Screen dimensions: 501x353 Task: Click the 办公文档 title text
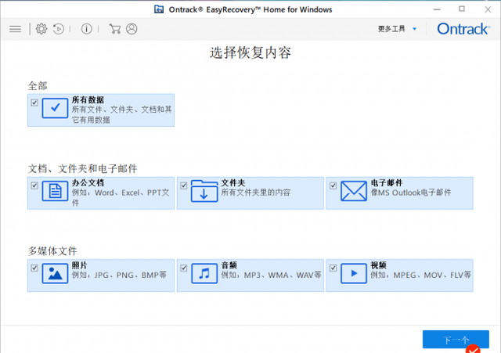pos(88,182)
